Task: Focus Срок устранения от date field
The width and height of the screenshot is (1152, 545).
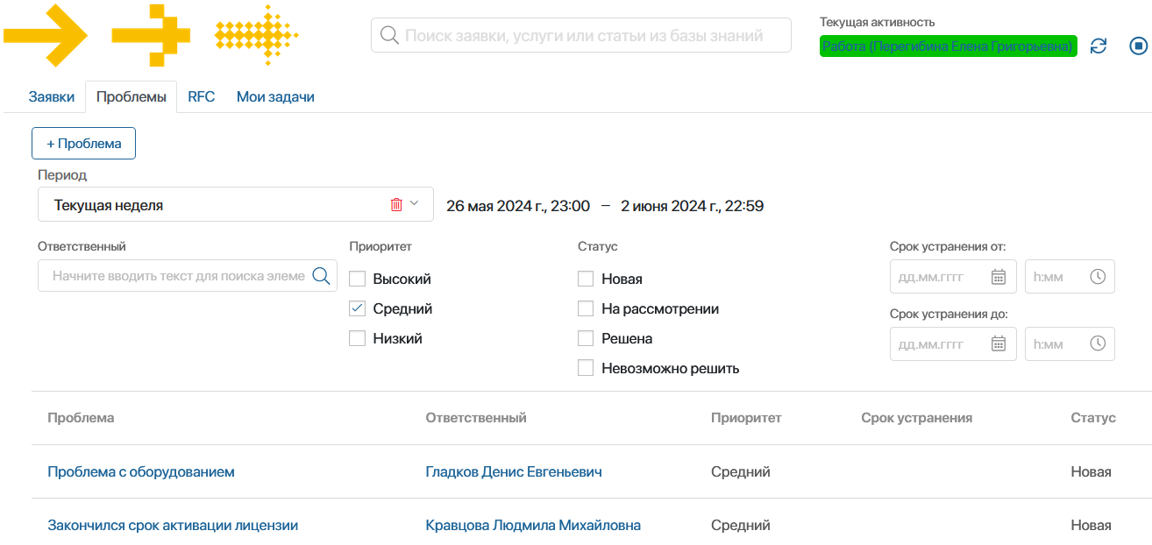Action: click(x=953, y=277)
